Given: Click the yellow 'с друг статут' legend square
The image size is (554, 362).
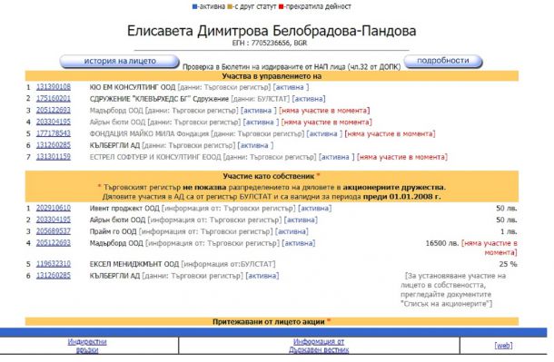Looking at the screenshot, I should coord(230,6).
